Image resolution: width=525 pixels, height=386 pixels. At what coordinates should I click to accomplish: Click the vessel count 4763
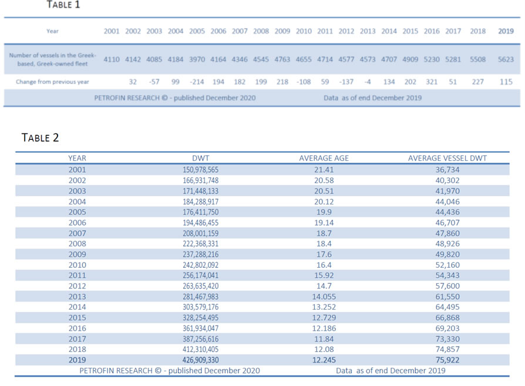tap(282, 59)
